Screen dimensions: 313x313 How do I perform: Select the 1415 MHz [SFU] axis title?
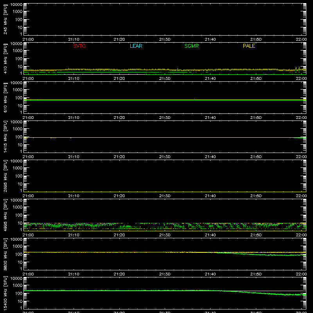(5, 137)
